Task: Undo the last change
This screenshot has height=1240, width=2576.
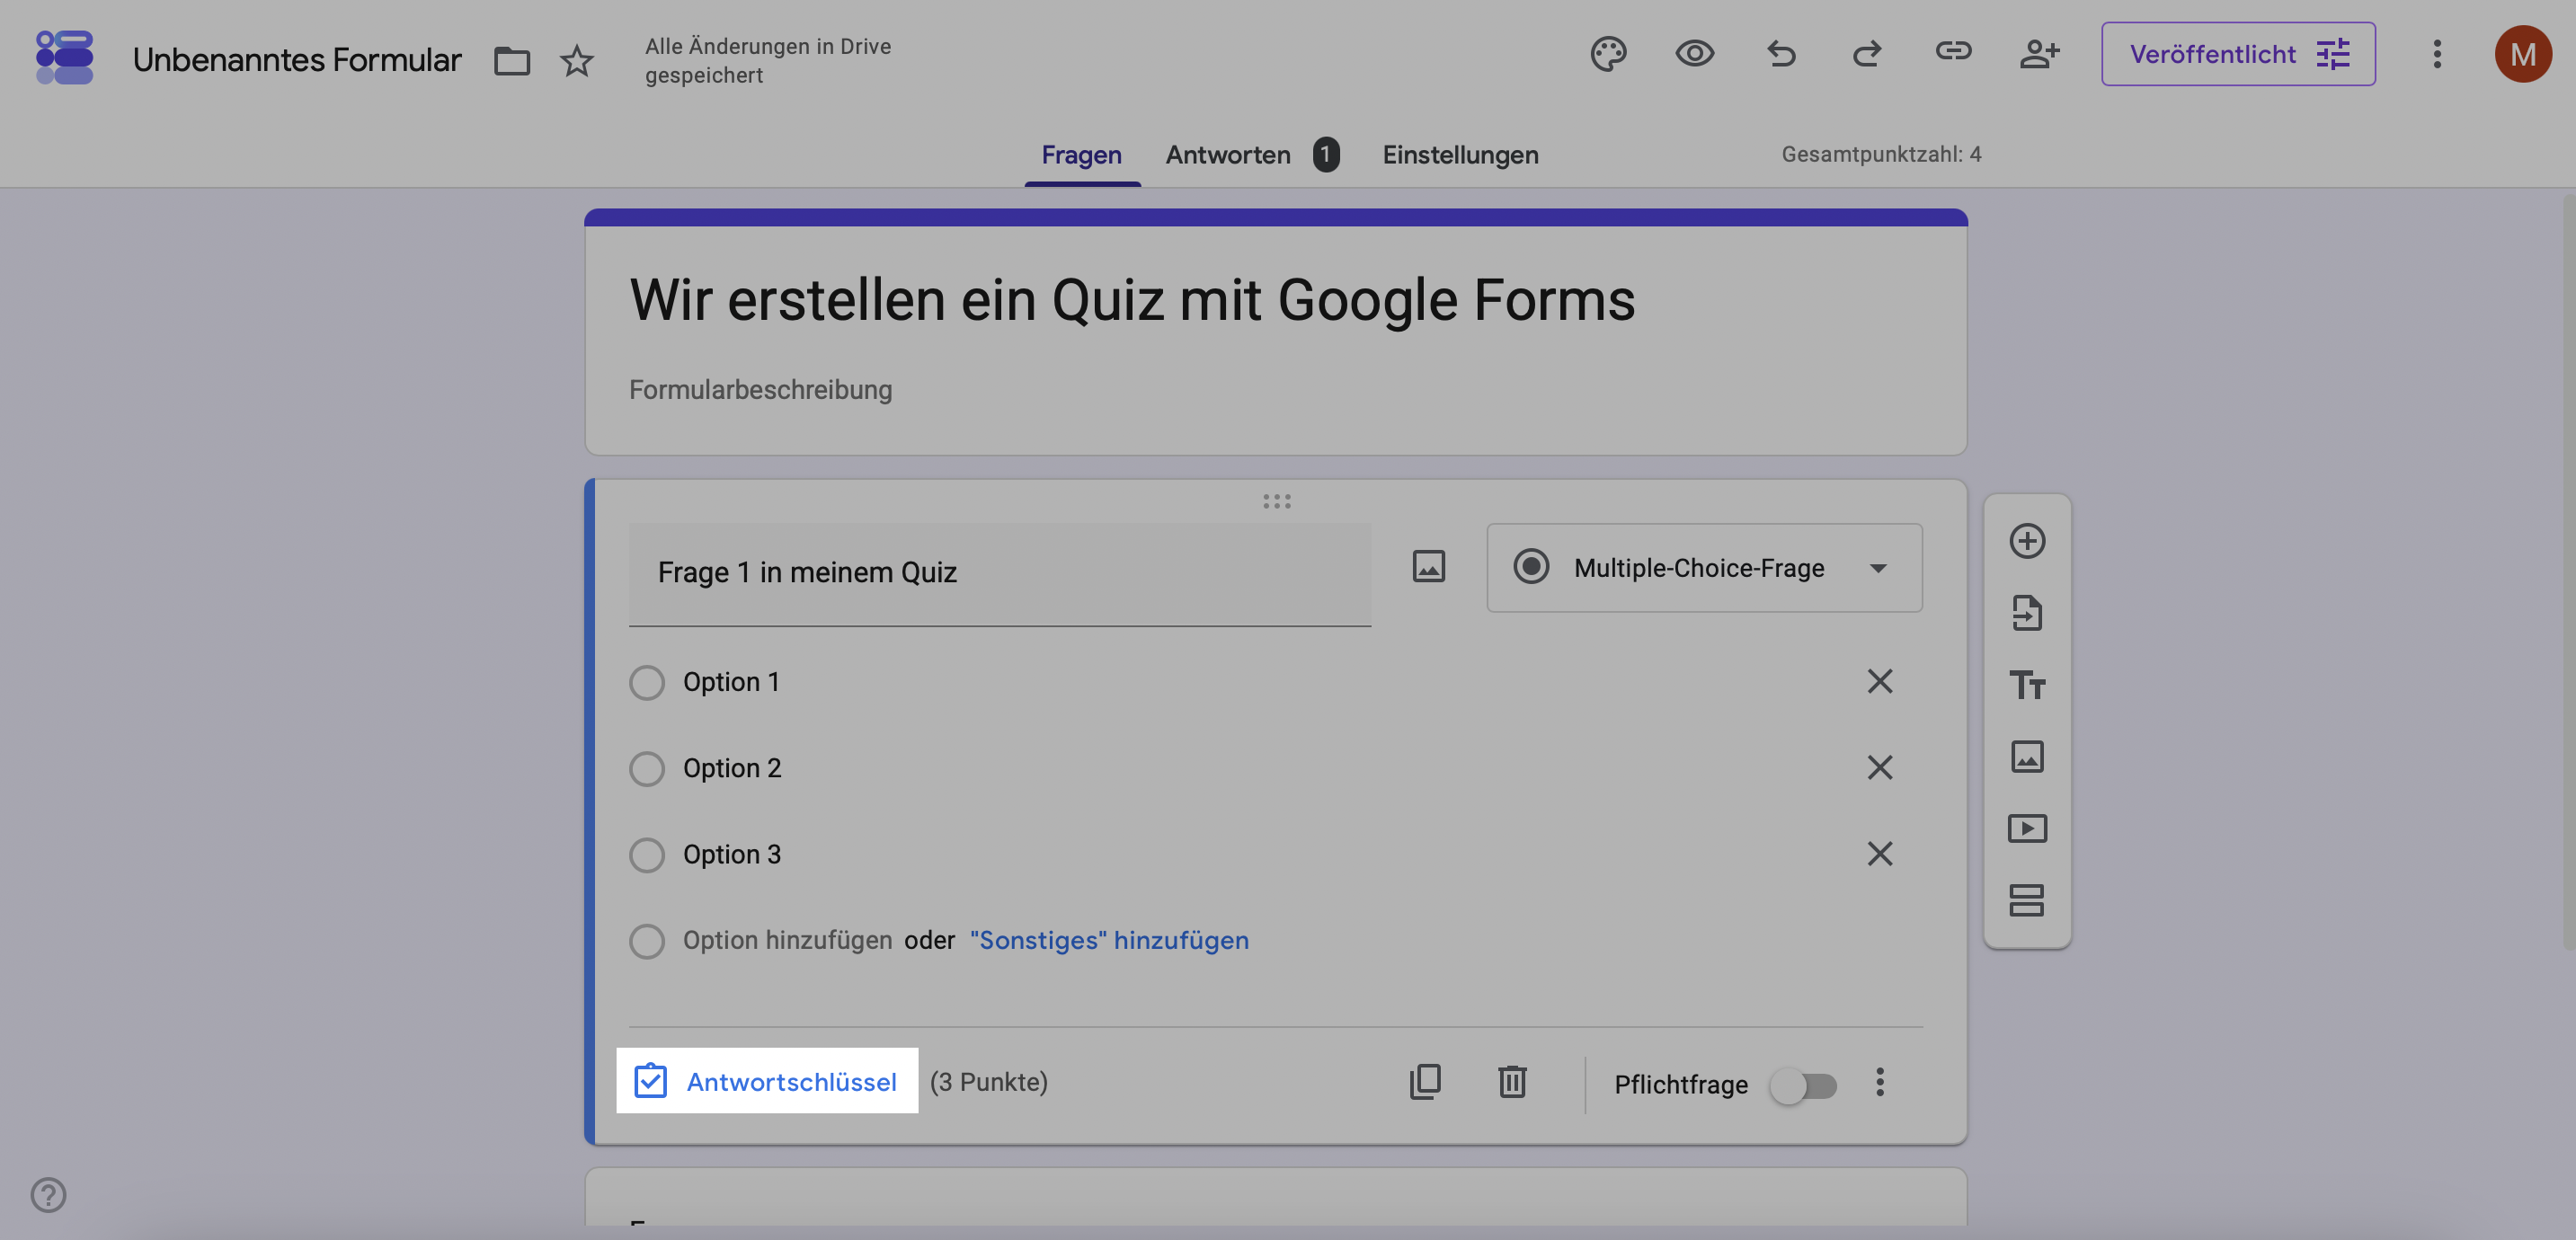Action: click(x=1781, y=53)
